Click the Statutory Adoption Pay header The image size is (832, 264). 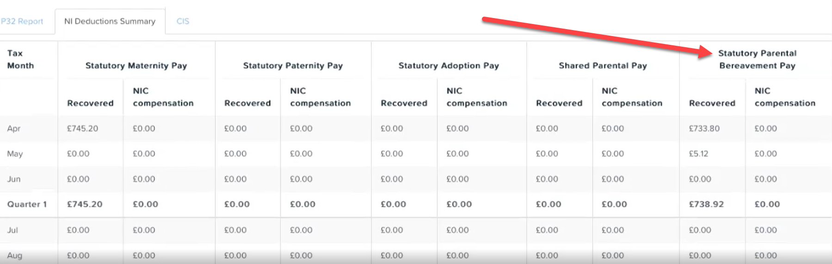pyautogui.click(x=449, y=66)
